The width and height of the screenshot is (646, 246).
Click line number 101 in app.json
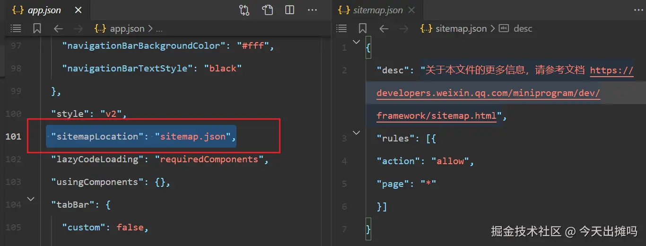coord(13,137)
